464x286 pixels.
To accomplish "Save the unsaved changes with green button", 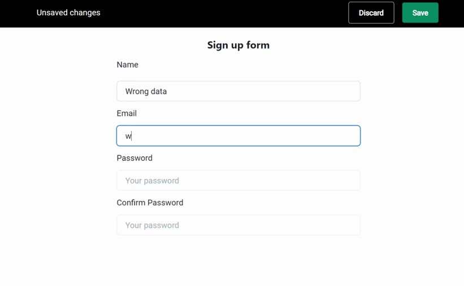I will [420, 13].
